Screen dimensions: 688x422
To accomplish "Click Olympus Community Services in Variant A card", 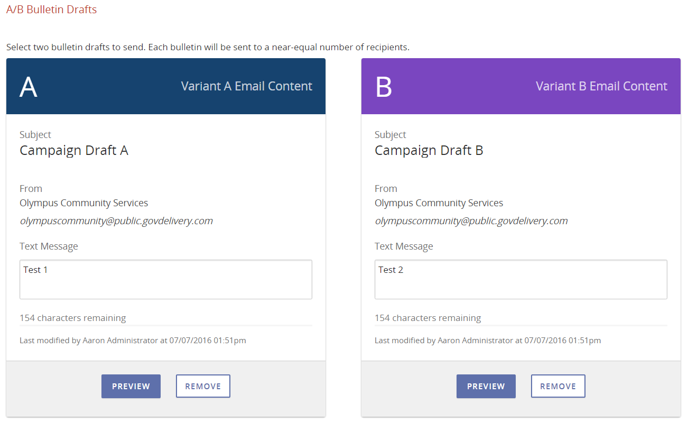I will (83, 203).
